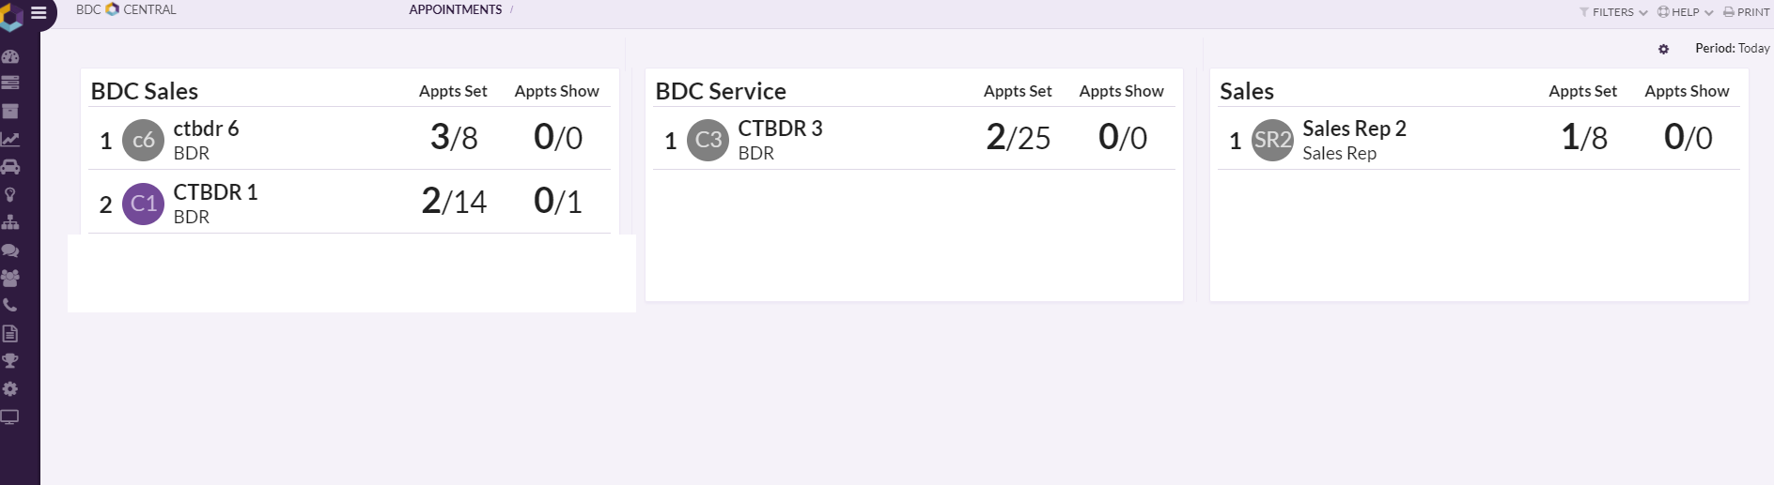Open the line chart reports icon

[10, 139]
